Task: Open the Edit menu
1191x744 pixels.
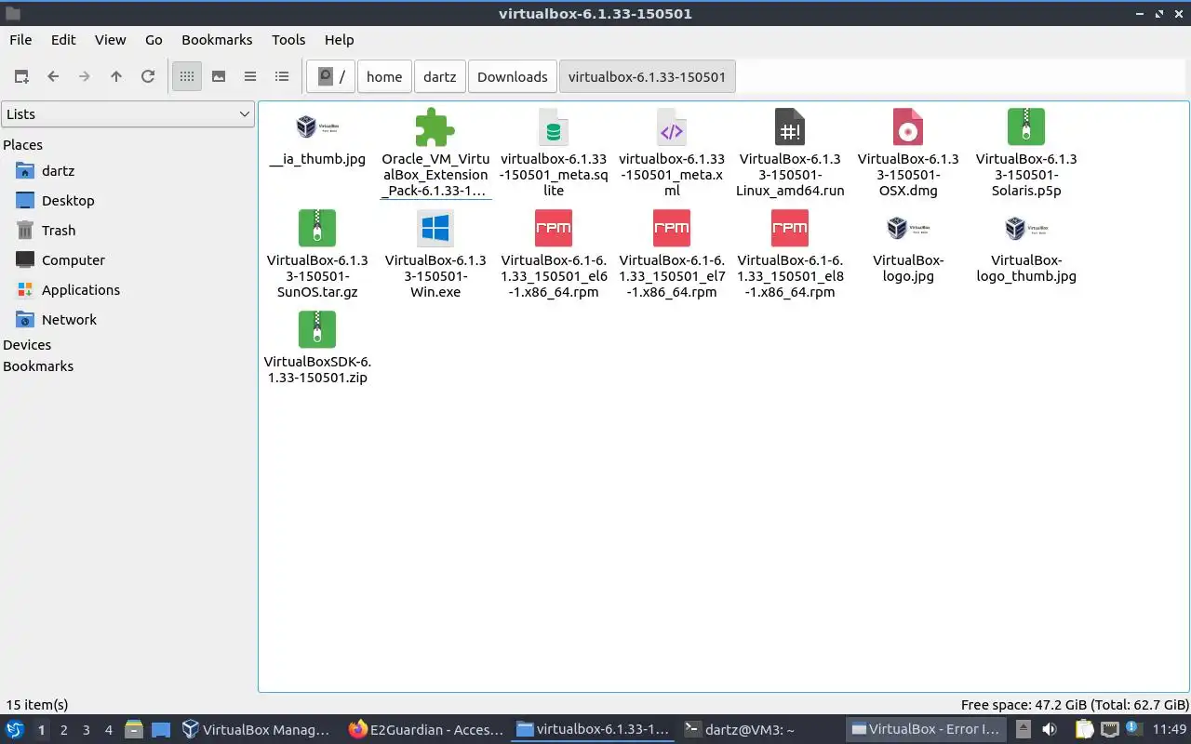Action: [x=63, y=40]
